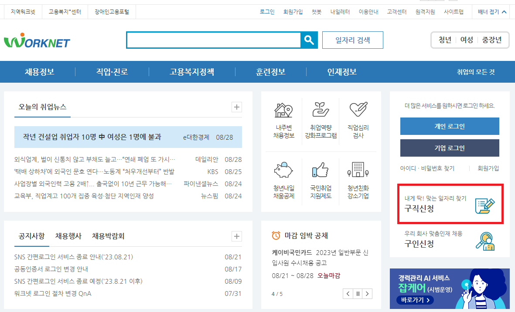
Task: Select the 청년 tab
Action: point(444,39)
